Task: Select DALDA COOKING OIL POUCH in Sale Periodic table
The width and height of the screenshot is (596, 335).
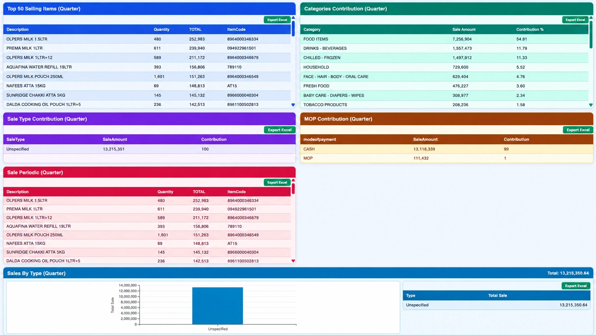Action: click(147, 261)
